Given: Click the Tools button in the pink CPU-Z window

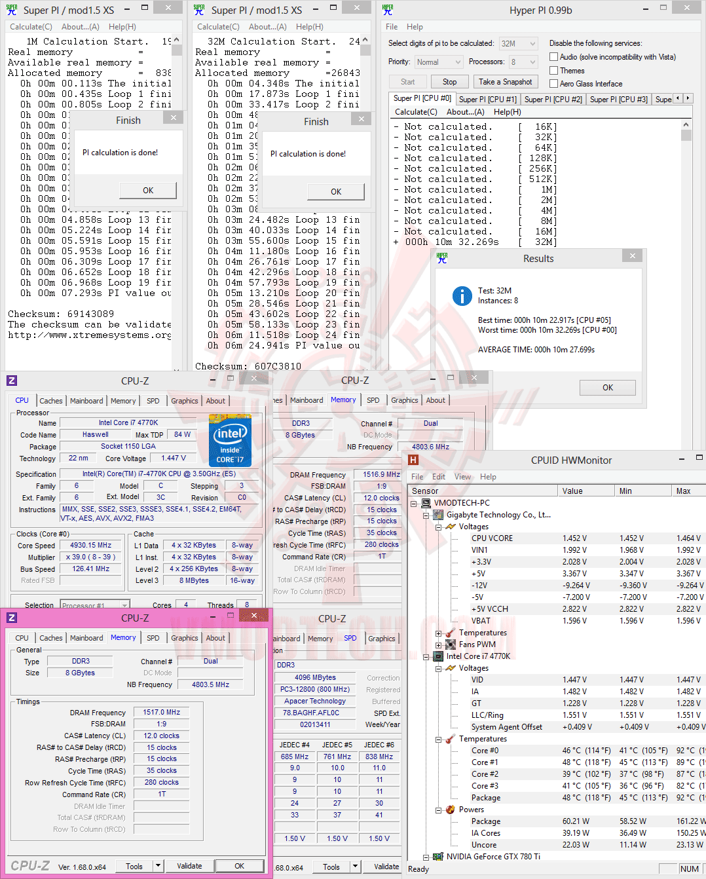Looking at the screenshot, I should coord(134,866).
